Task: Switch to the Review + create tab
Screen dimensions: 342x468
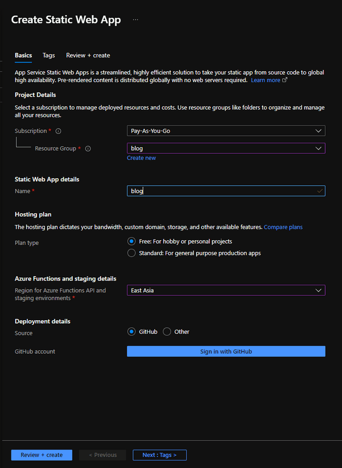Action: (88, 55)
